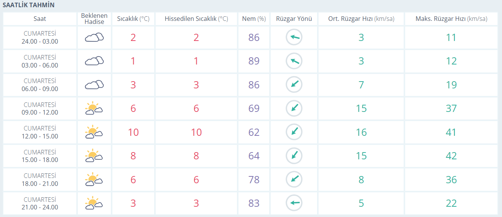Click wind direction arrow for 24.00 - 03.00

(294, 37)
